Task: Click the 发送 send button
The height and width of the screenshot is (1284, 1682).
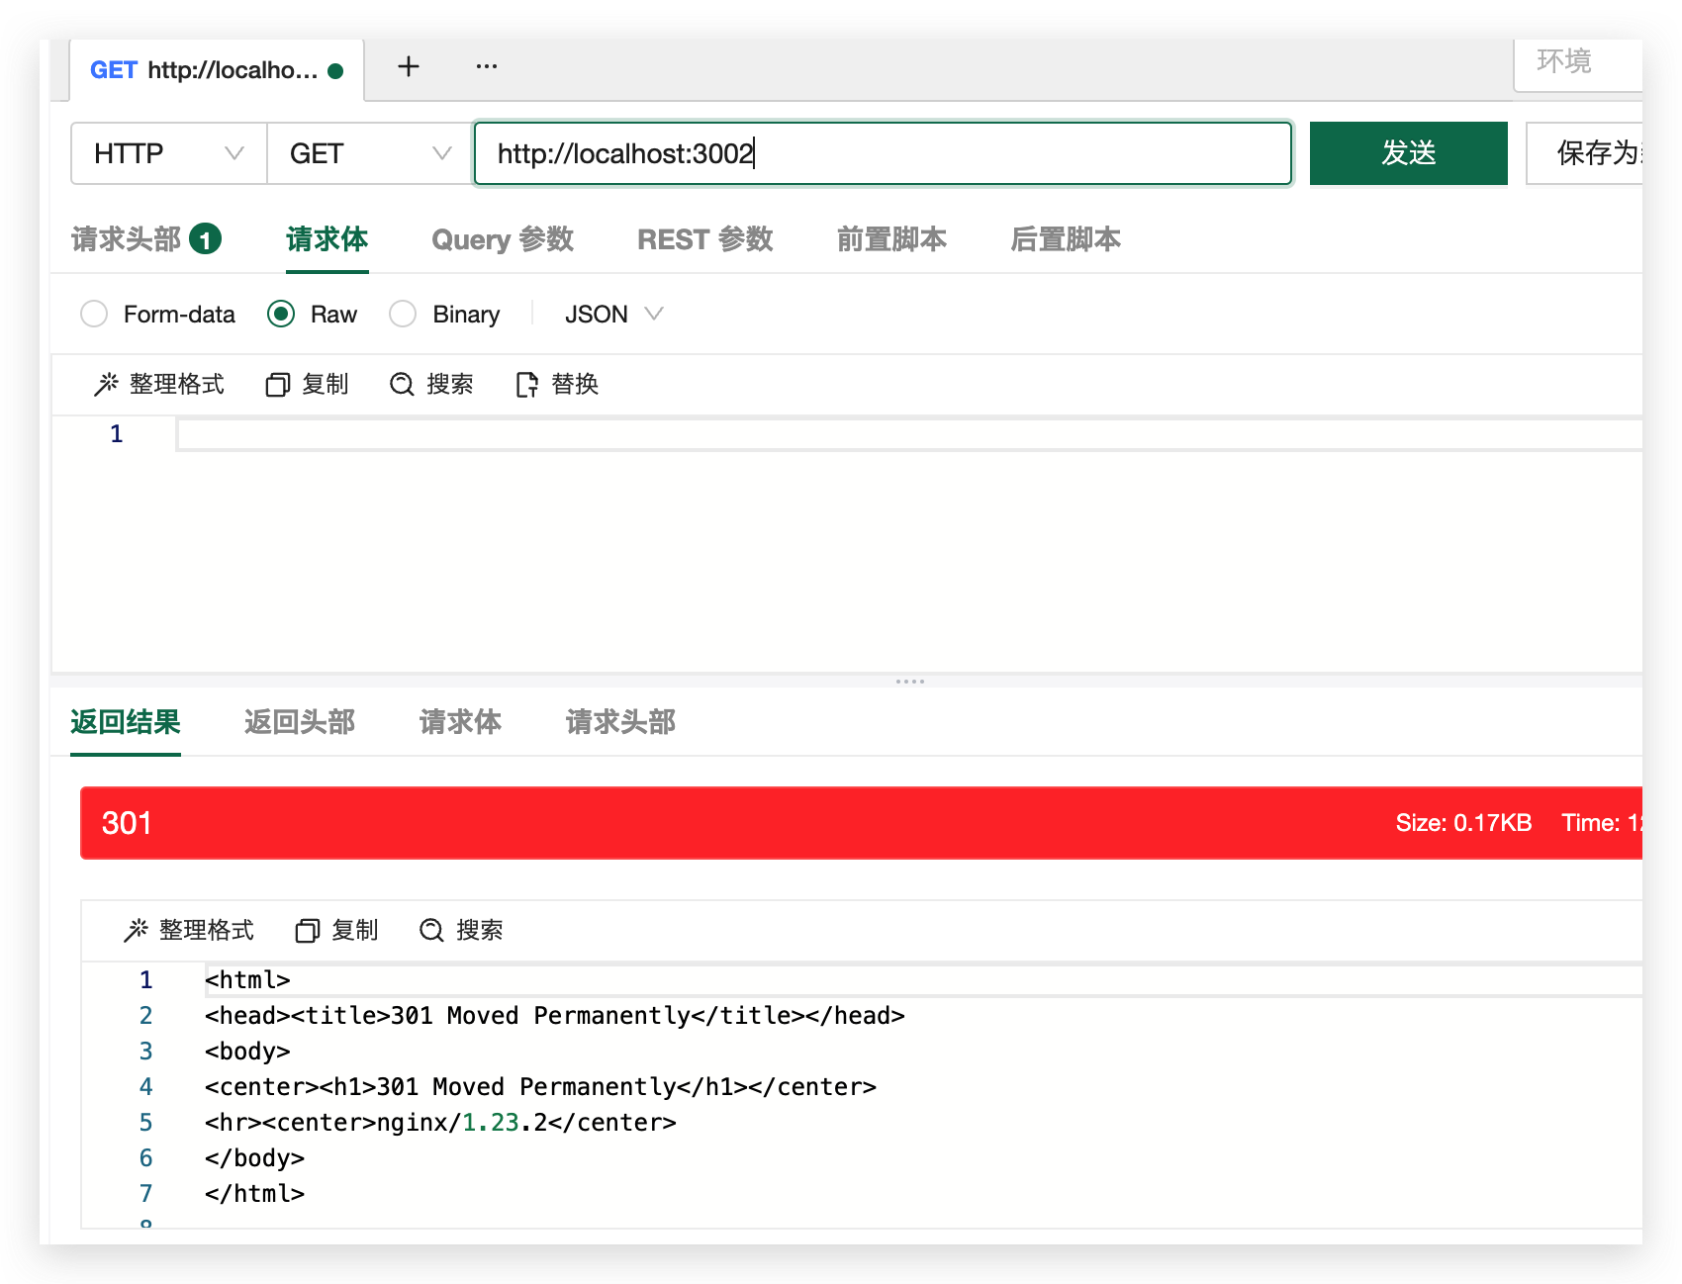Action: coord(1408,153)
